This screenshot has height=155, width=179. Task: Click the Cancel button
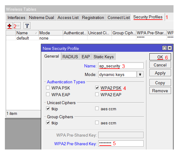(160, 65)
